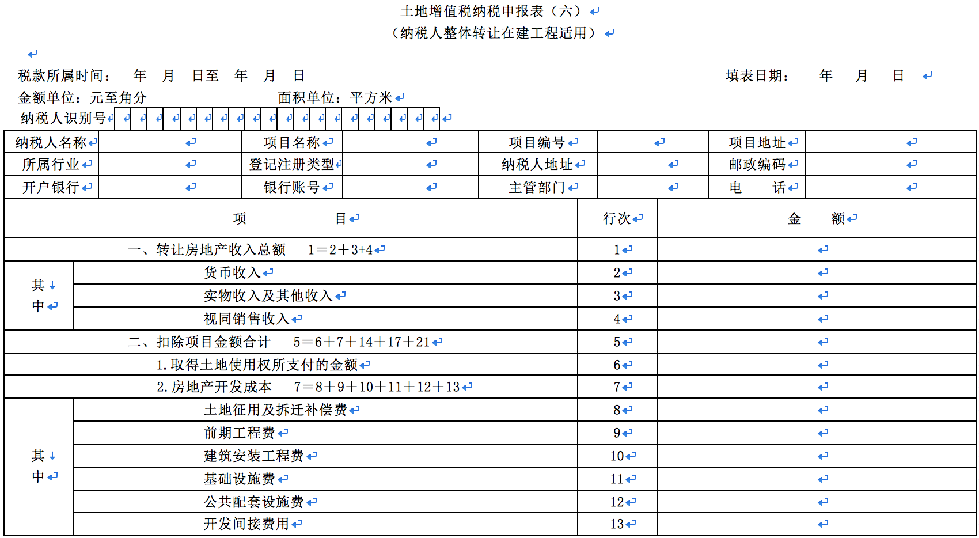Click the empty cell beside 项目名称
Screen dimensions: 979x538
(x=411, y=142)
